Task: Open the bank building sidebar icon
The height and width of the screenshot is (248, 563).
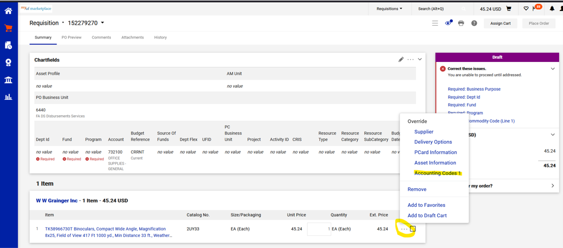Action: [8, 80]
